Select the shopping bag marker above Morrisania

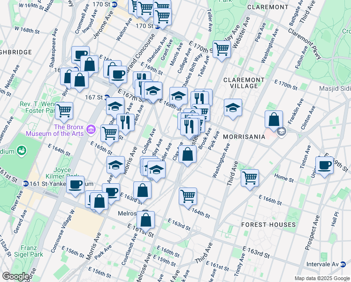pos(274,119)
